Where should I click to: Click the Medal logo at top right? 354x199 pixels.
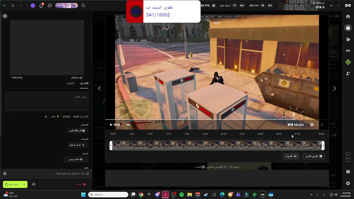tap(348, 6)
